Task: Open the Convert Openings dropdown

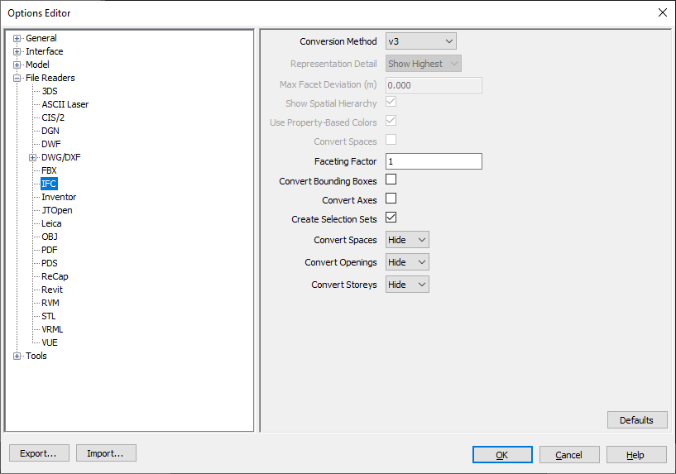Action: 407,262
